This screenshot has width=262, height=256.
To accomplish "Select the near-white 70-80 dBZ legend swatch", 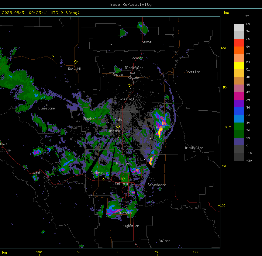I will pyautogui.click(x=239, y=28).
